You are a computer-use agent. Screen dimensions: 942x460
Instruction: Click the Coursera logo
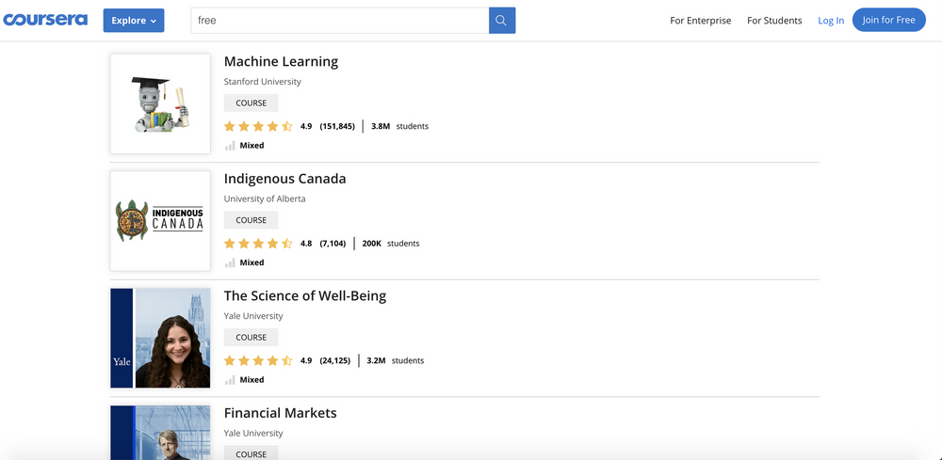[45, 20]
